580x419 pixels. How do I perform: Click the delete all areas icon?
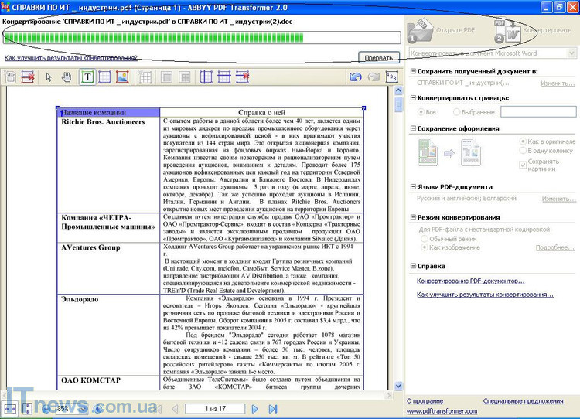(28, 77)
